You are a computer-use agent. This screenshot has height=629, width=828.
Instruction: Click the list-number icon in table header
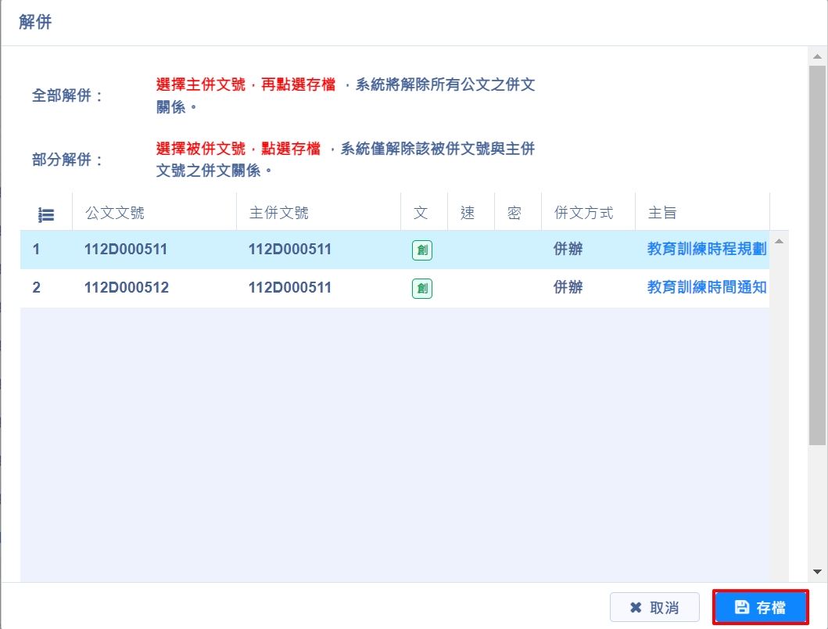click(46, 214)
